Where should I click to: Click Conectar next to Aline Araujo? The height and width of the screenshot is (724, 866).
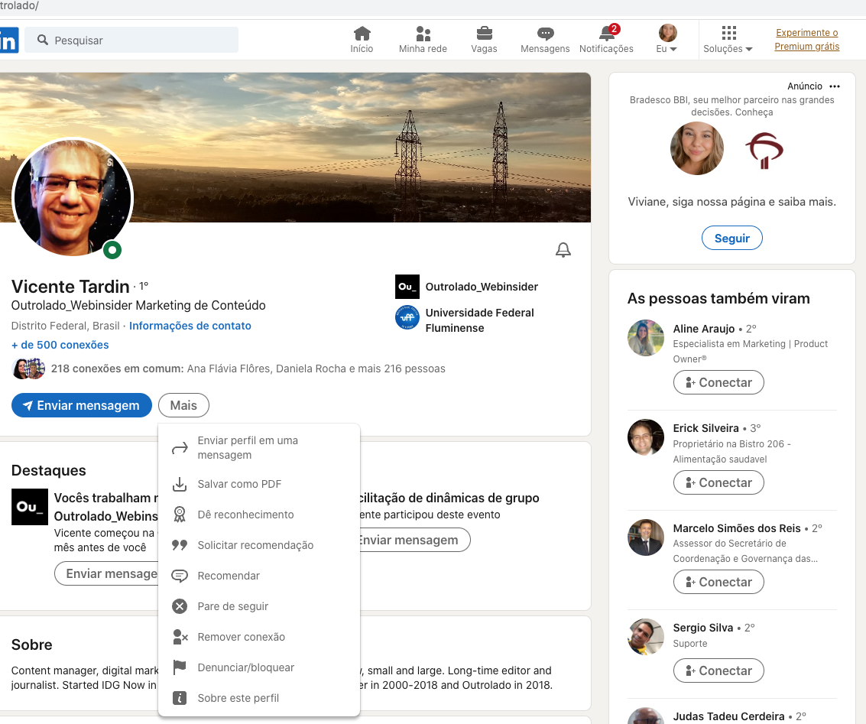point(718,382)
